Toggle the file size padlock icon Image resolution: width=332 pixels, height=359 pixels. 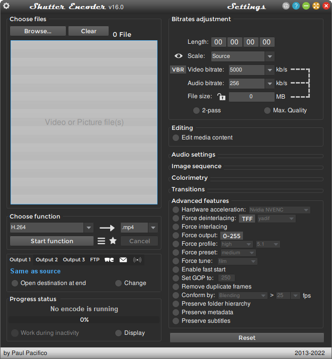221,97
